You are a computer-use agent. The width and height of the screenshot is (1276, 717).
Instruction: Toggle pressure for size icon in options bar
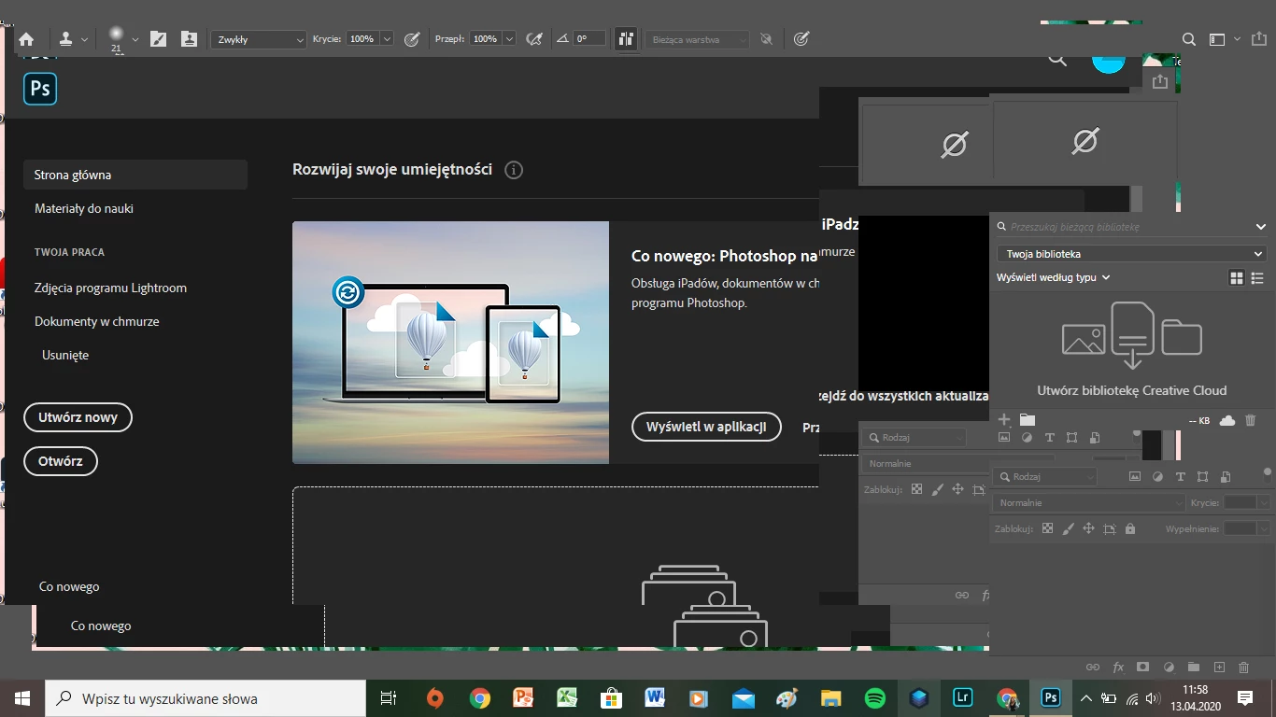pos(801,39)
